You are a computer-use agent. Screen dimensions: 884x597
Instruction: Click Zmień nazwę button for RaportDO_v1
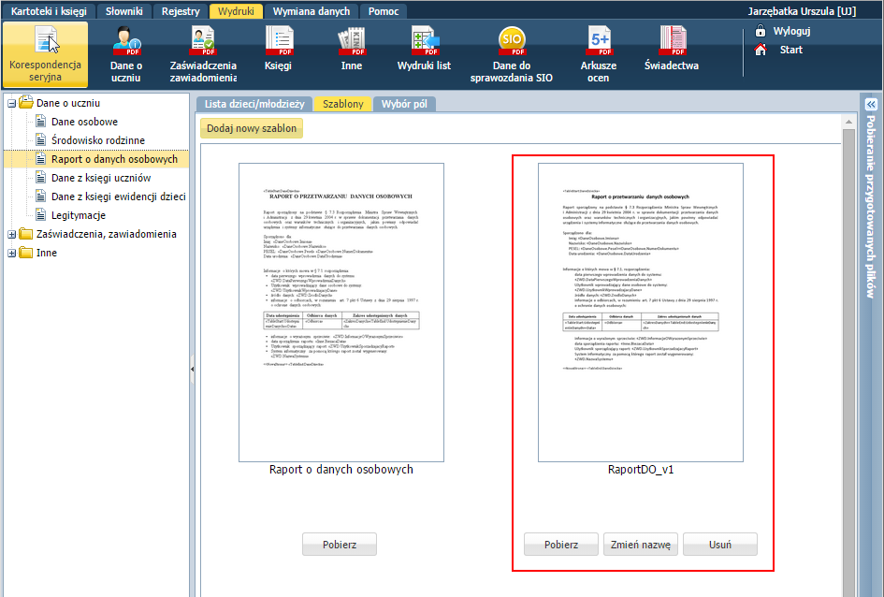[641, 545]
